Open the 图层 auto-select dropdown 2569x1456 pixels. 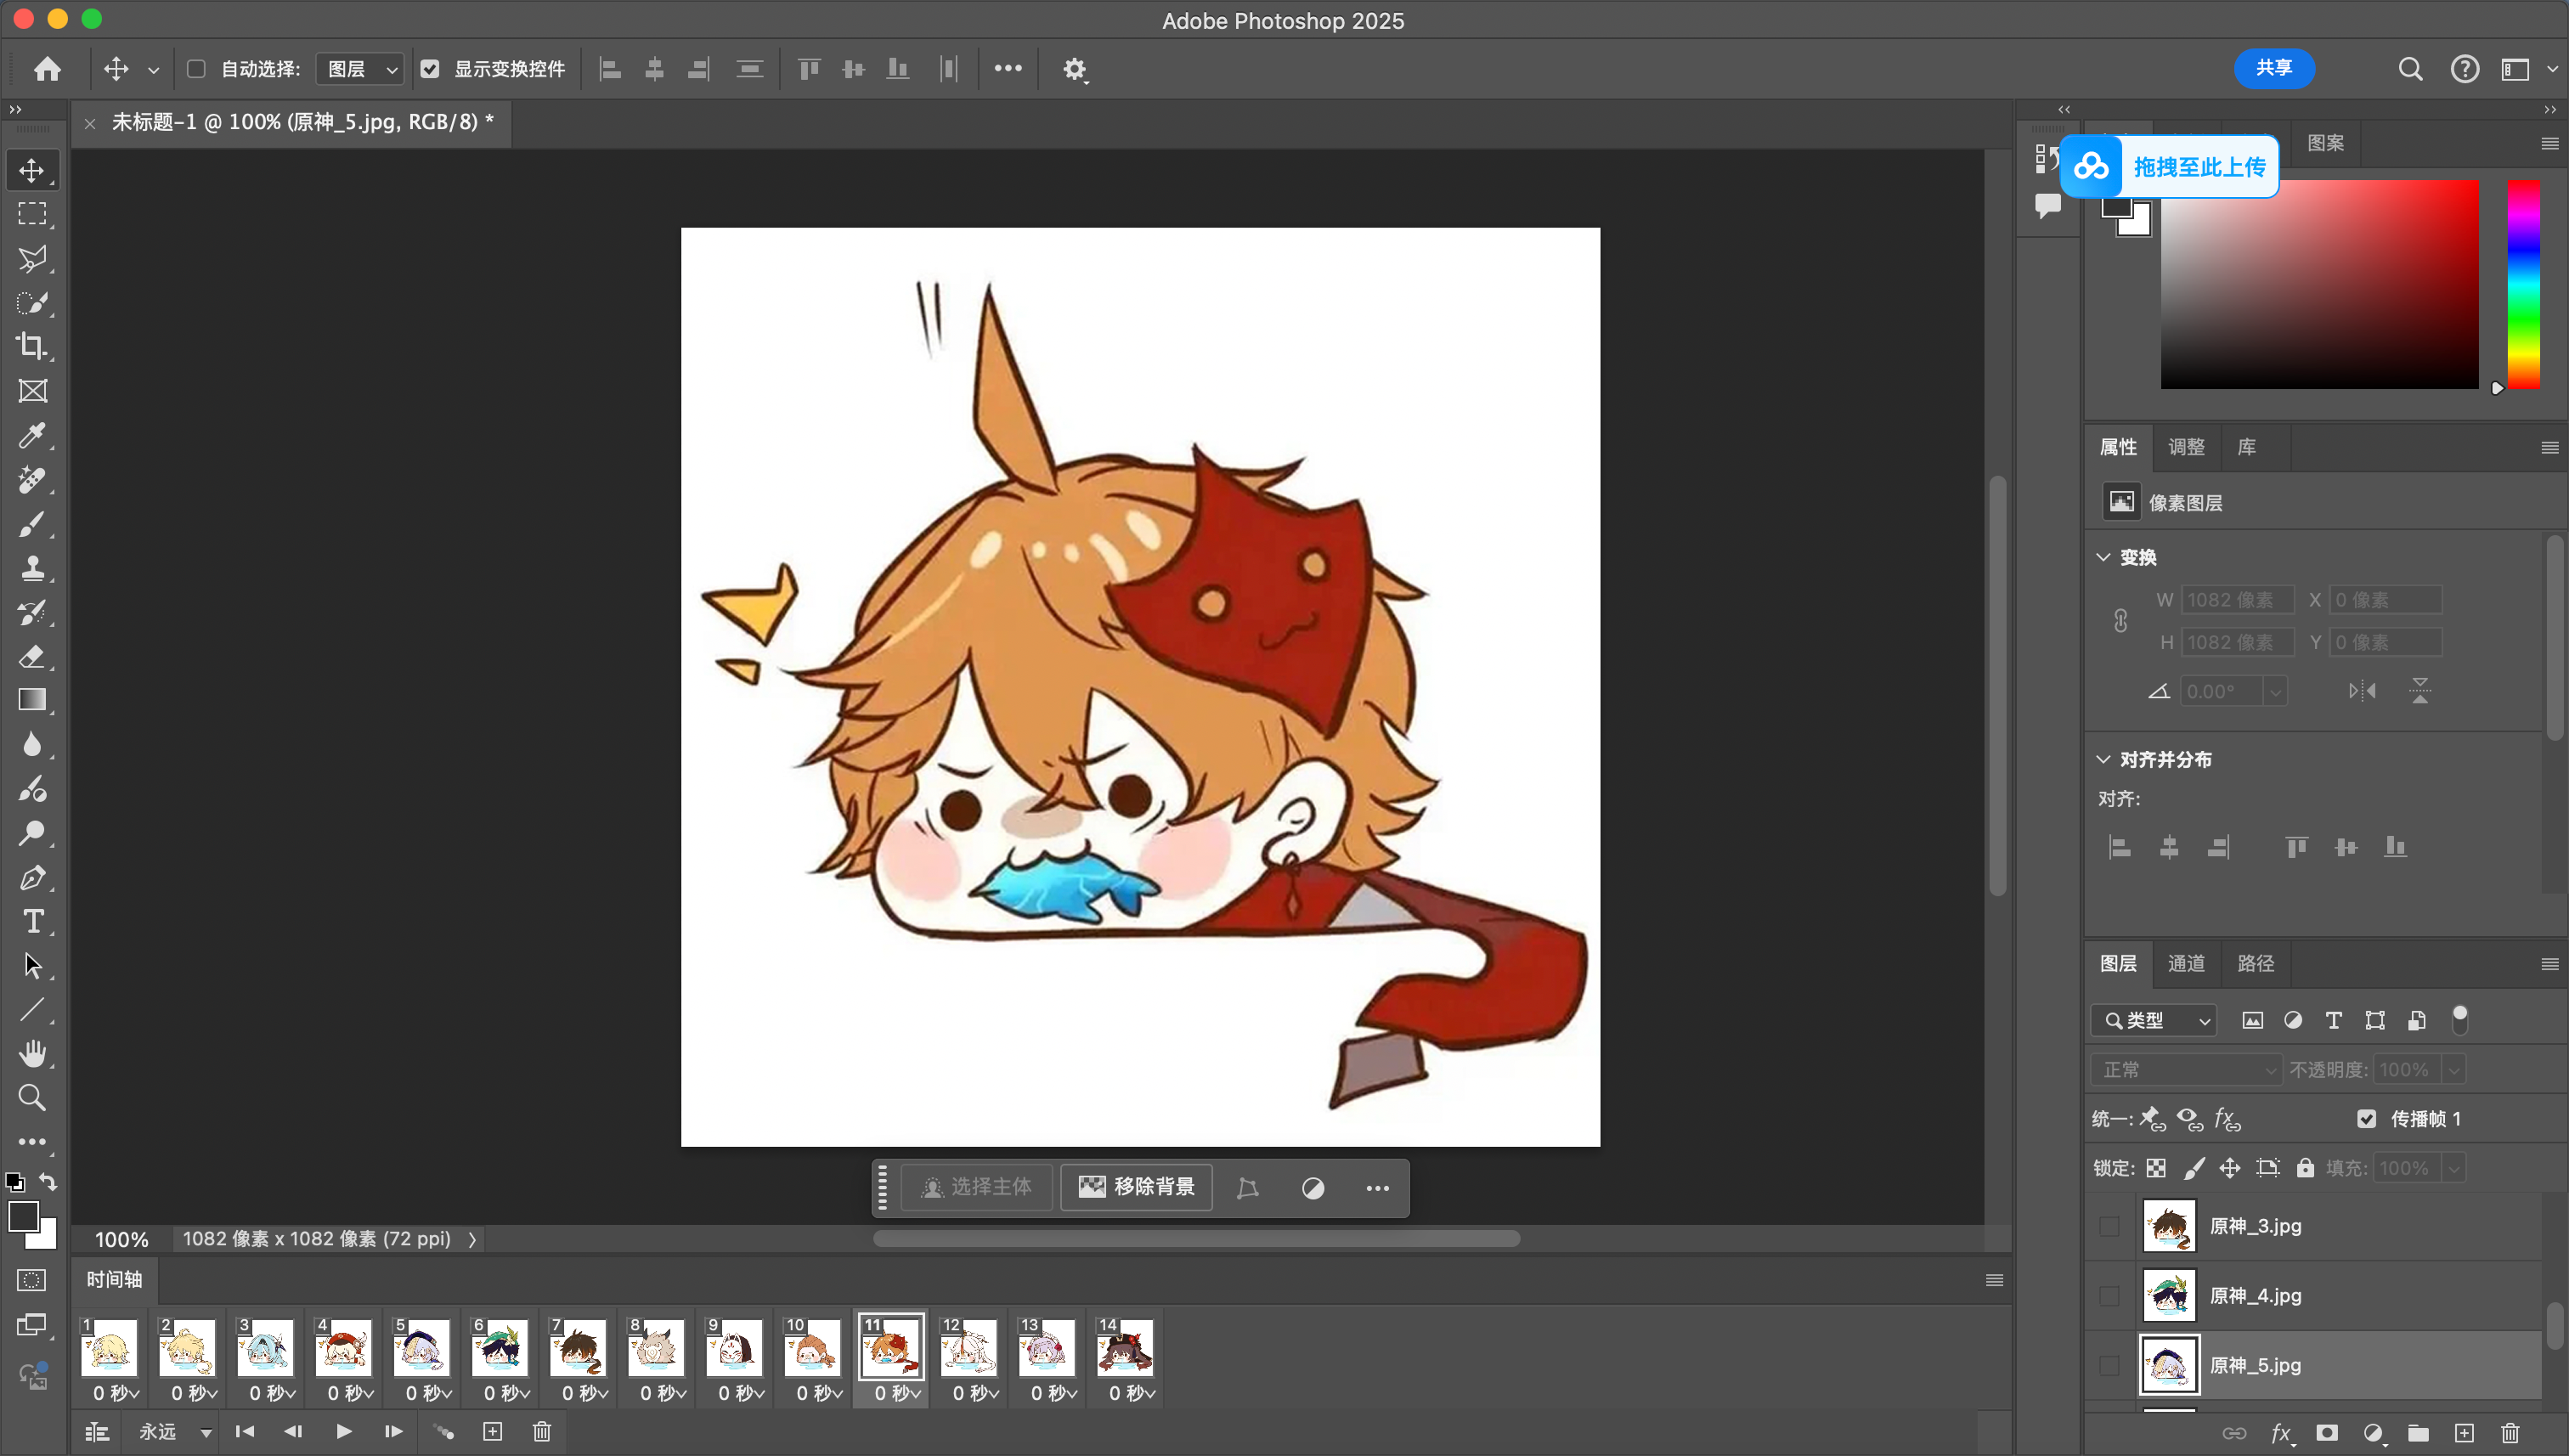pos(360,69)
